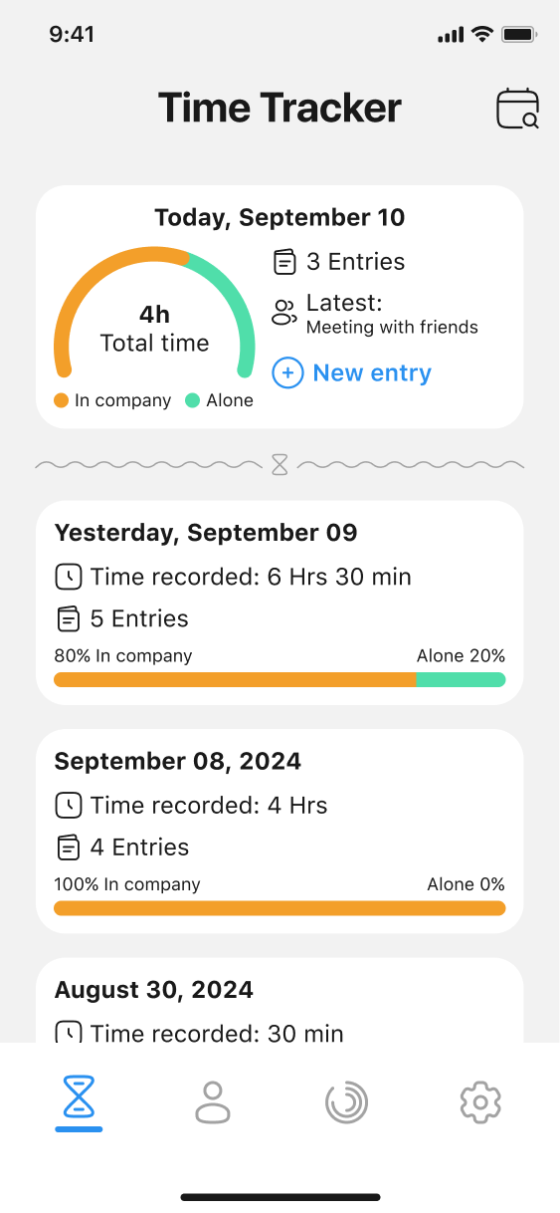This screenshot has width=560, height=1213.
Task: Click the clock icon in September 08 card
Action: (68, 806)
